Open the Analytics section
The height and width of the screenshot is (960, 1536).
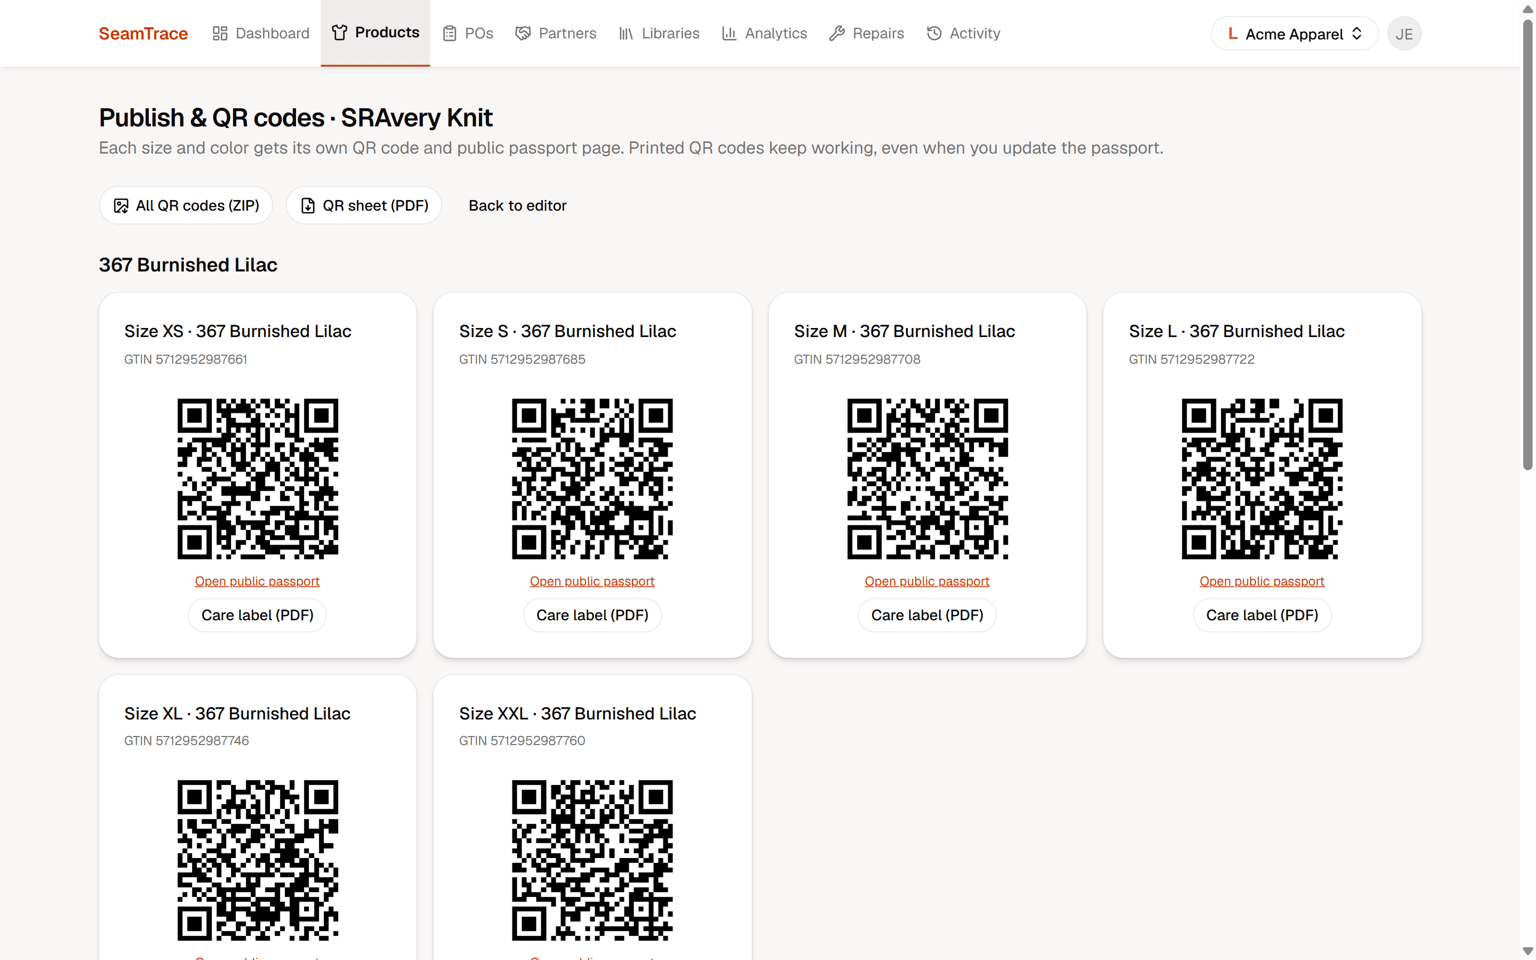pos(764,33)
